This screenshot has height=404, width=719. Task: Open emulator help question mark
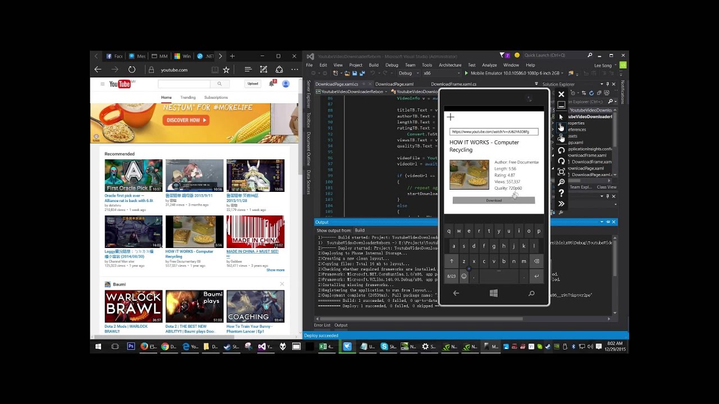pyautogui.click(x=561, y=193)
